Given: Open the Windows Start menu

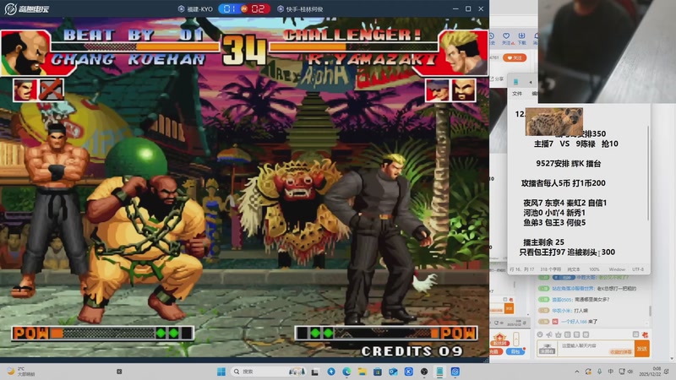Looking at the screenshot, I should (x=221, y=372).
